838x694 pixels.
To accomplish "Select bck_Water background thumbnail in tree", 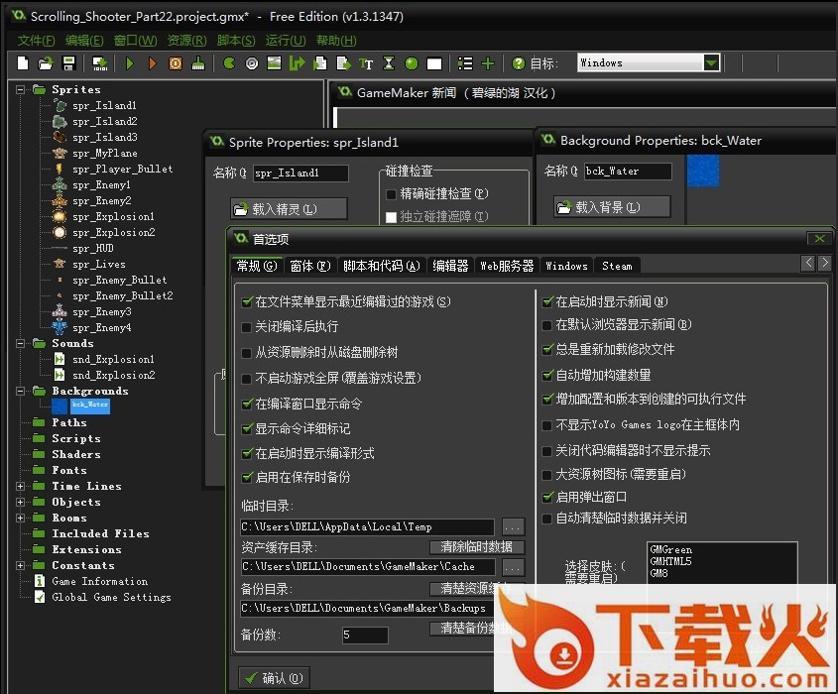I will tap(60, 406).
